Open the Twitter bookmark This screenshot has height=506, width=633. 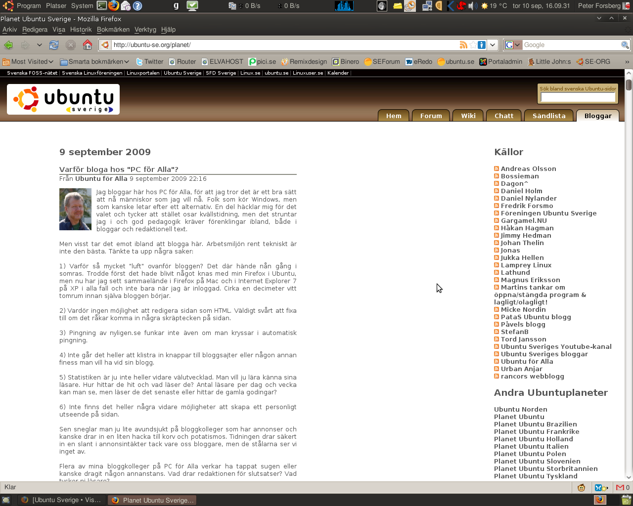[x=149, y=62]
